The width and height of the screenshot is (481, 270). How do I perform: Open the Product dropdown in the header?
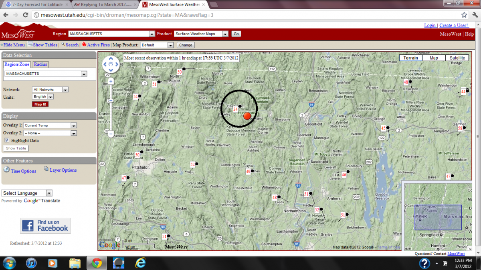tap(201, 34)
